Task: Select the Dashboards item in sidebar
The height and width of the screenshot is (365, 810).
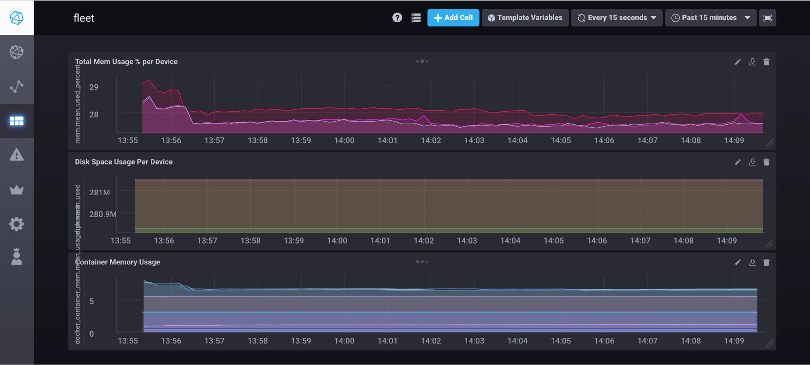Action: click(17, 121)
